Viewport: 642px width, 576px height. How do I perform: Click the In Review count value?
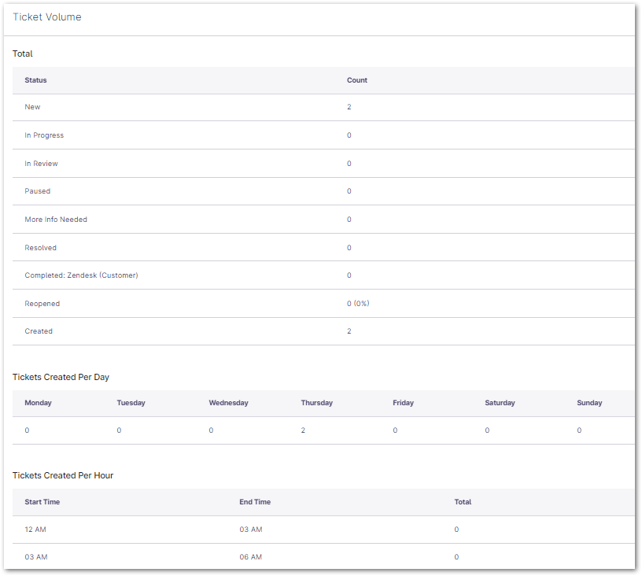[349, 164]
